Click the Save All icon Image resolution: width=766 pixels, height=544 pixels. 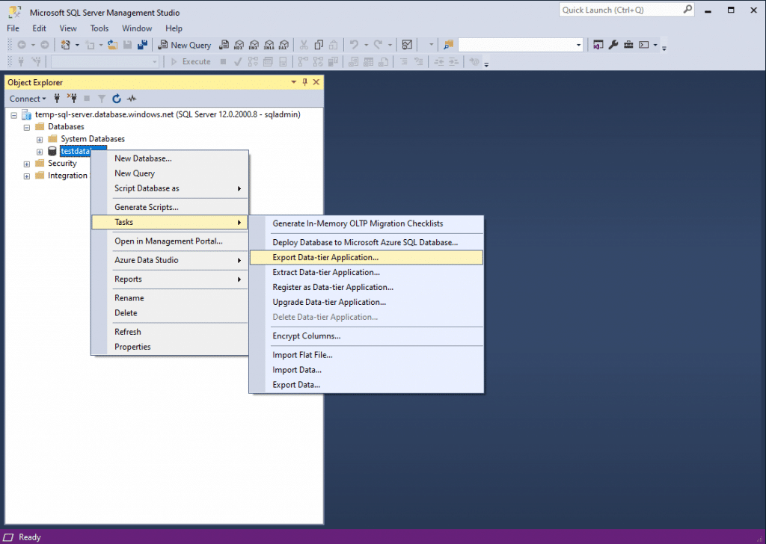(x=142, y=45)
